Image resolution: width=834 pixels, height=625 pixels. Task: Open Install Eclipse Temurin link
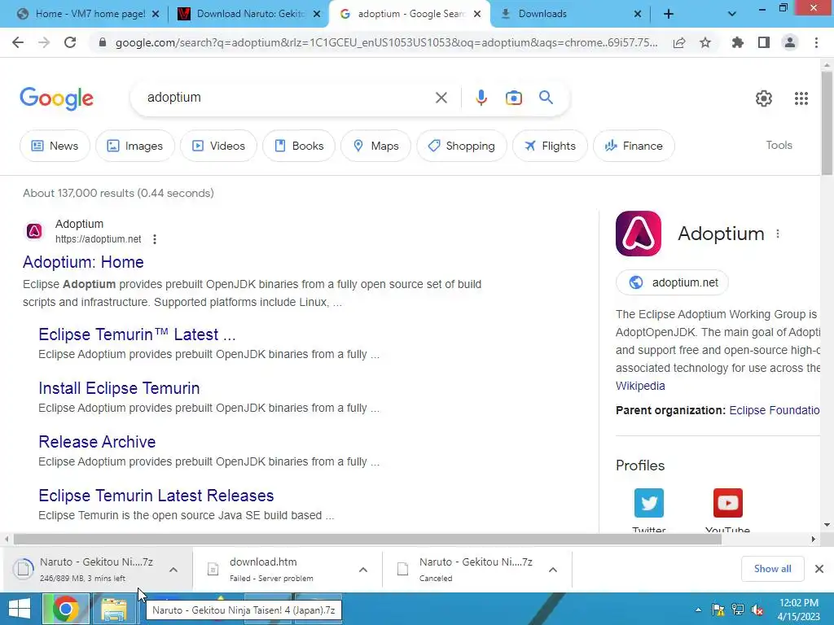pos(119,388)
